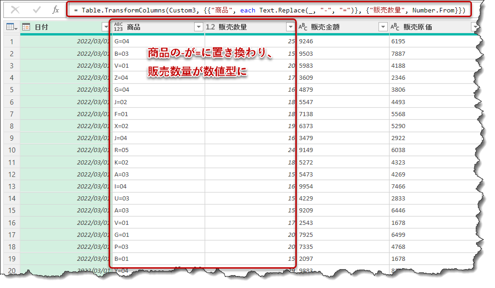Open the 販売金額 column filter dropdown

tap(383, 27)
